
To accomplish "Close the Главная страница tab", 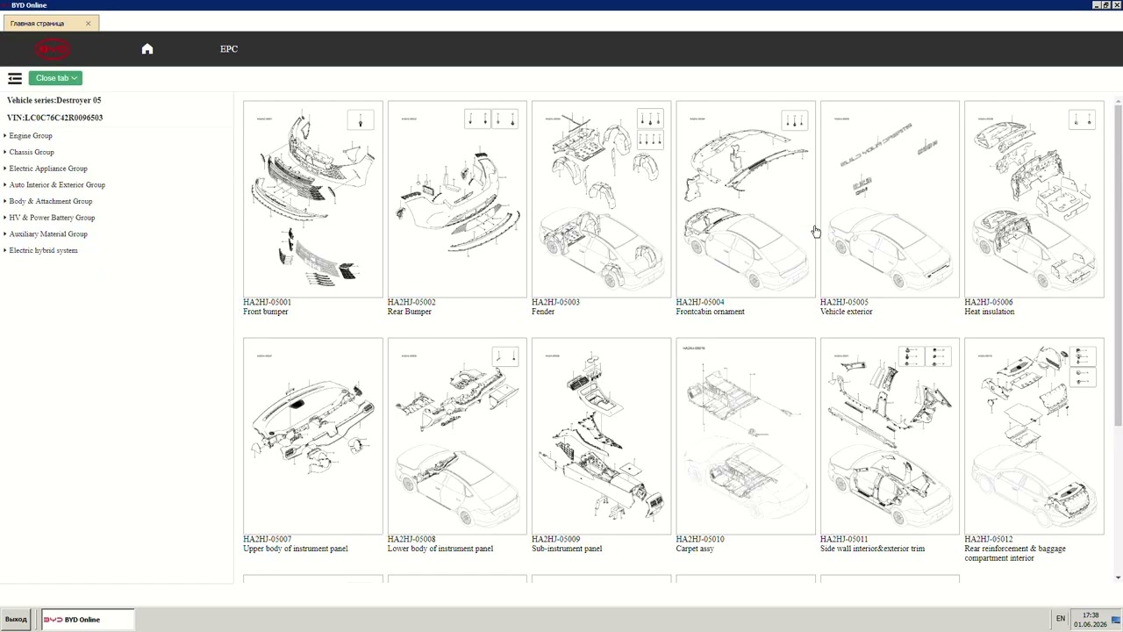I will 88,24.
